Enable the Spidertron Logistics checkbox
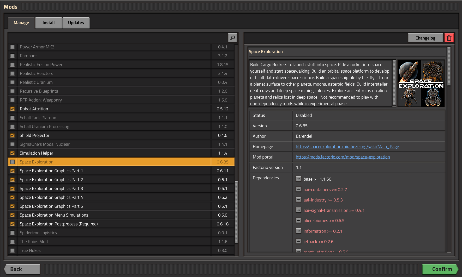 12,233
